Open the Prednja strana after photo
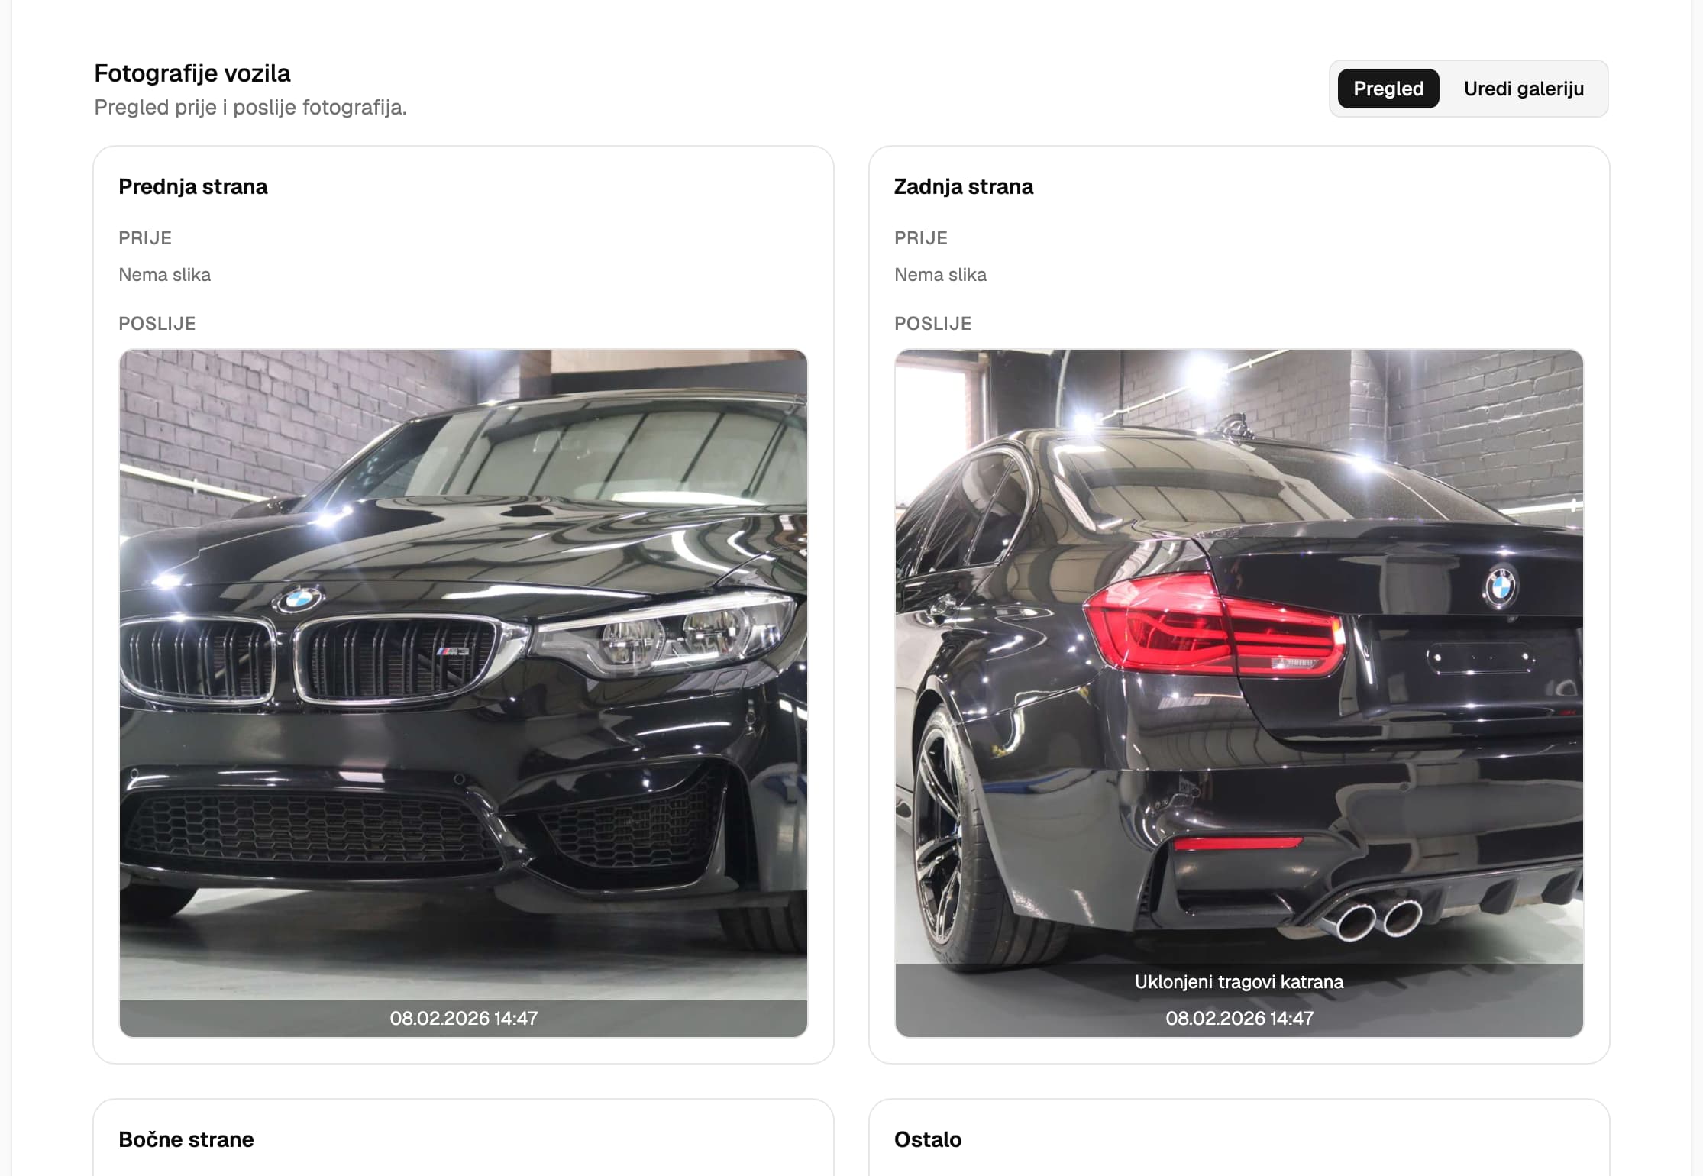The width and height of the screenshot is (1703, 1176). tap(464, 693)
